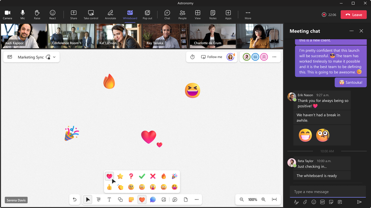This screenshot has height=208, width=371.
Task: Open whiteboard toolbar more options
Action: pyautogui.click(x=196, y=199)
